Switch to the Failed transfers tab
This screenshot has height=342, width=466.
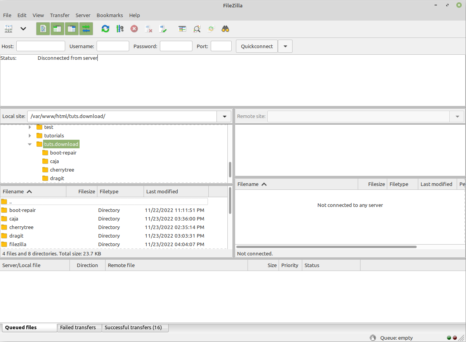78,328
